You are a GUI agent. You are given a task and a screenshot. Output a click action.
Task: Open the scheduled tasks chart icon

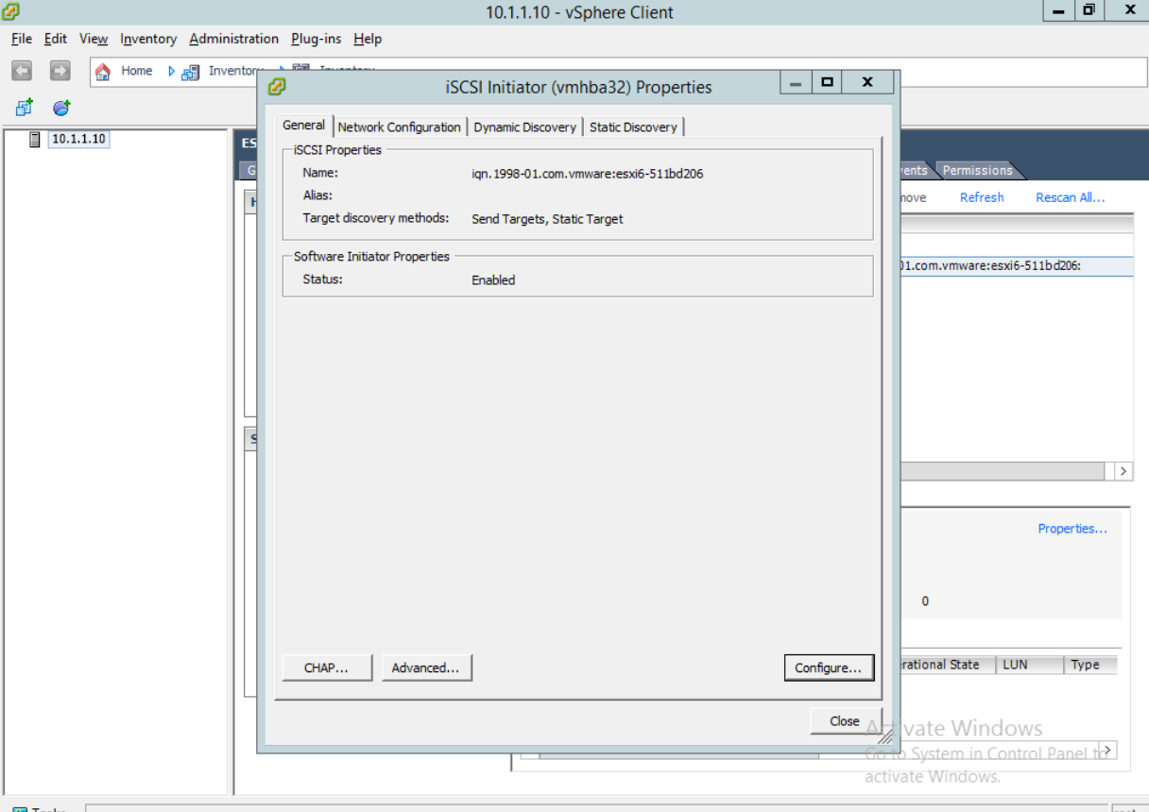point(60,107)
